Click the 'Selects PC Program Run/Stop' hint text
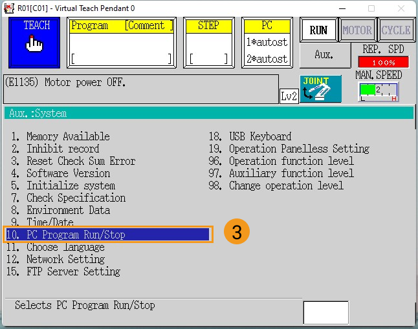This screenshot has width=418, height=329. click(85, 305)
